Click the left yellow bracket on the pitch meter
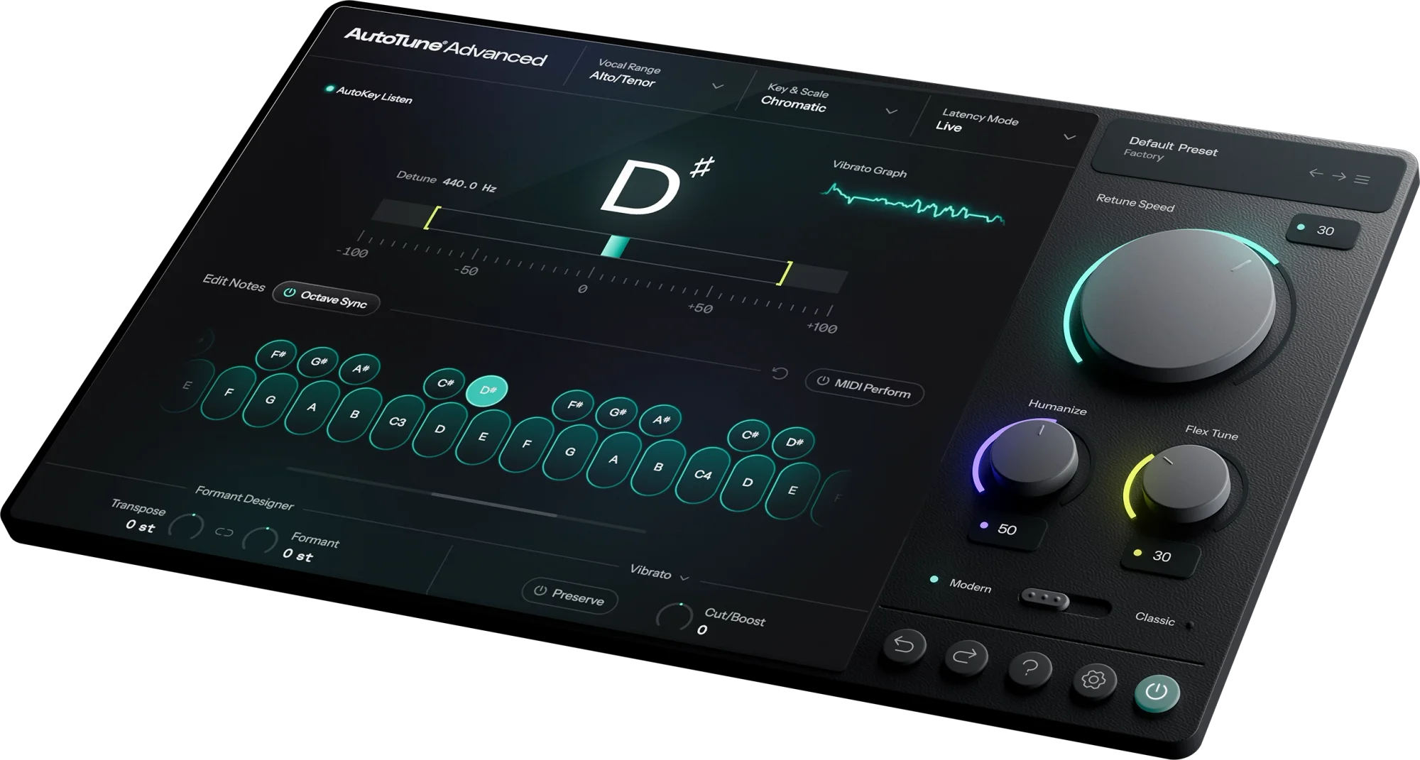The image size is (1420, 760). pos(432,217)
